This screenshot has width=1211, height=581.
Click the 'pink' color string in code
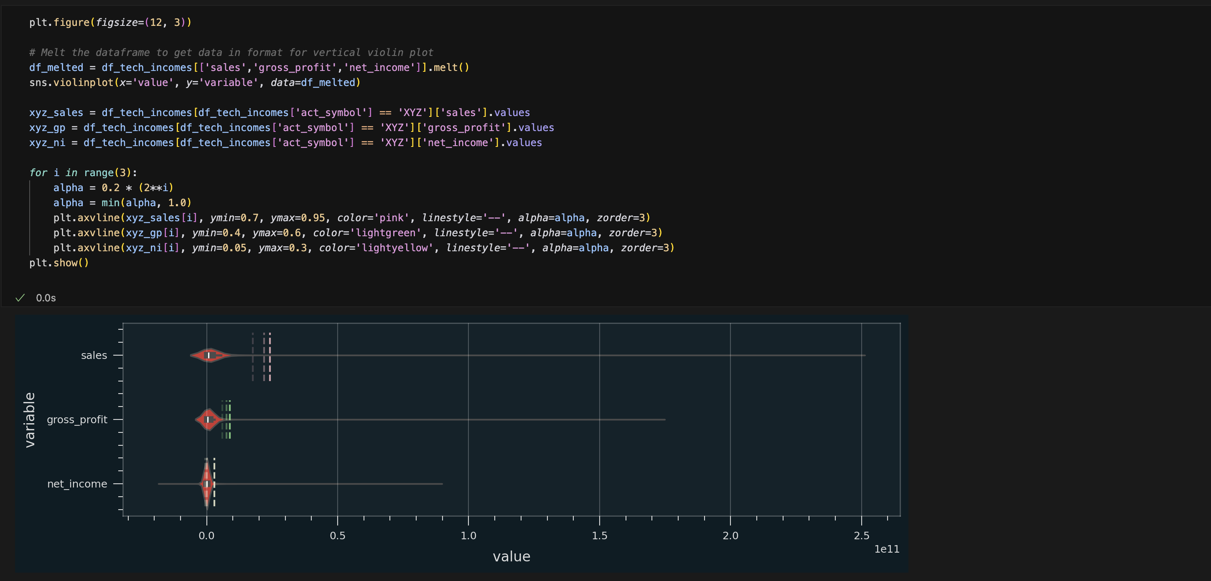(x=391, y=218)
